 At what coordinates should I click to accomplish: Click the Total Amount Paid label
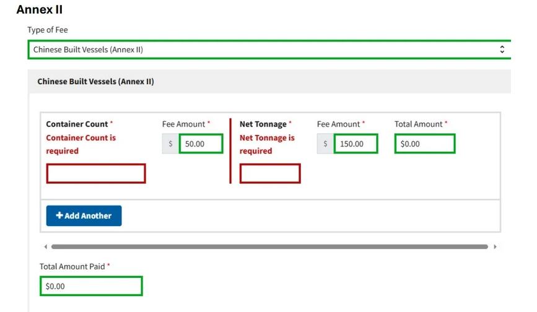pyautogui.click(x=72, y=266)
